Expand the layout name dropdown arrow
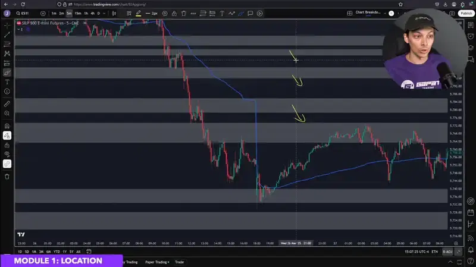The width and height of the screenshot is (476, 267). click(x=385, y=13)
